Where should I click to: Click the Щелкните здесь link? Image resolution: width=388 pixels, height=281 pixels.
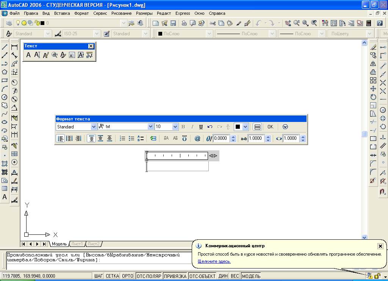point(214,261)
